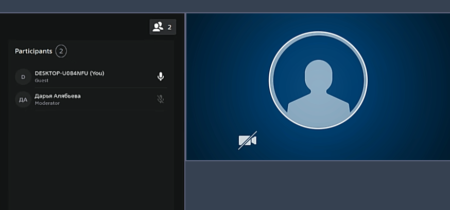Click the camera-off icon in video tile
The width and height of the screenshot is (450, 210).
[247, 141]
